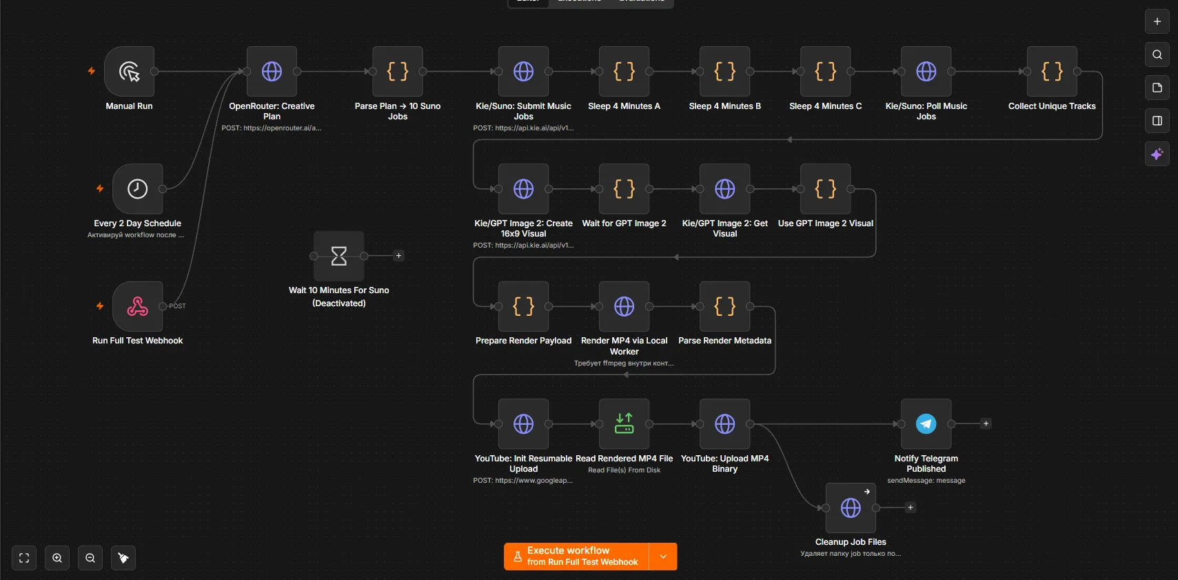
Task: Select Kie/GPT Image 2: Get Visual node
Action: (724, 189)
